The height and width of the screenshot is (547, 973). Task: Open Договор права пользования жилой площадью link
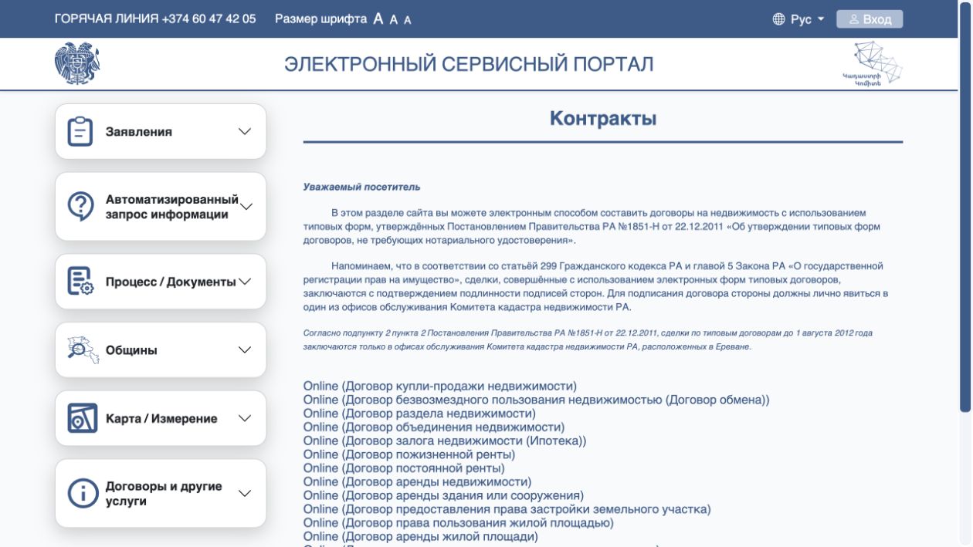(459, 522)
